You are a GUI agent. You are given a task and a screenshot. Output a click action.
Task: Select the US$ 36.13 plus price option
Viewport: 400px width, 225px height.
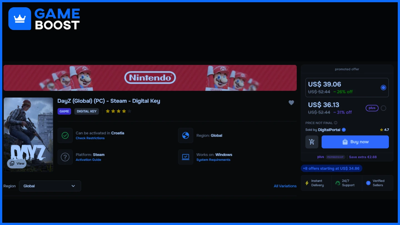[x=347, y=108]
